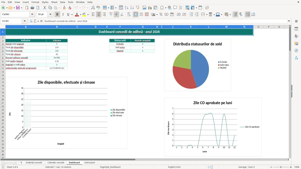This screenshot has height=169, width=301.
Task: Open the Save dropdown arrow
Action: click(x=22, y=8)
